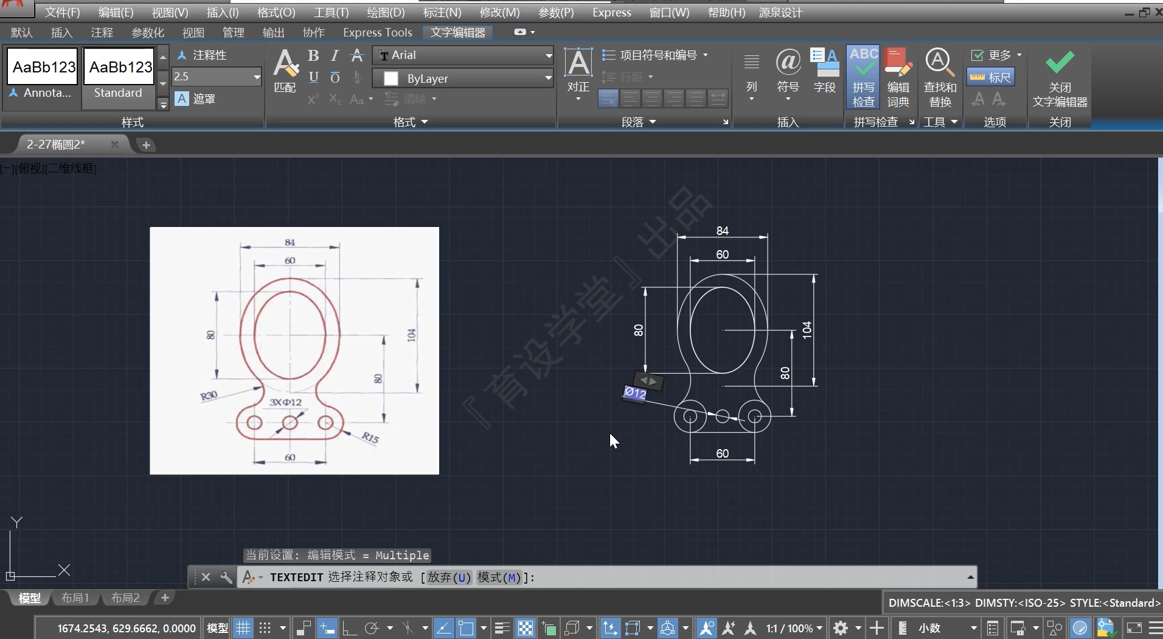Click the ribbon cycle-states toggle button
Image resolution: width=1163 pixels, height=639 pixels.
tap(520, 32)
